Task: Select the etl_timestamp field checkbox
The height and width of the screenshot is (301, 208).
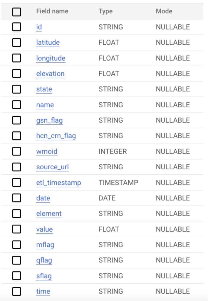Action: pyautogui.click(x=17, y=183)
